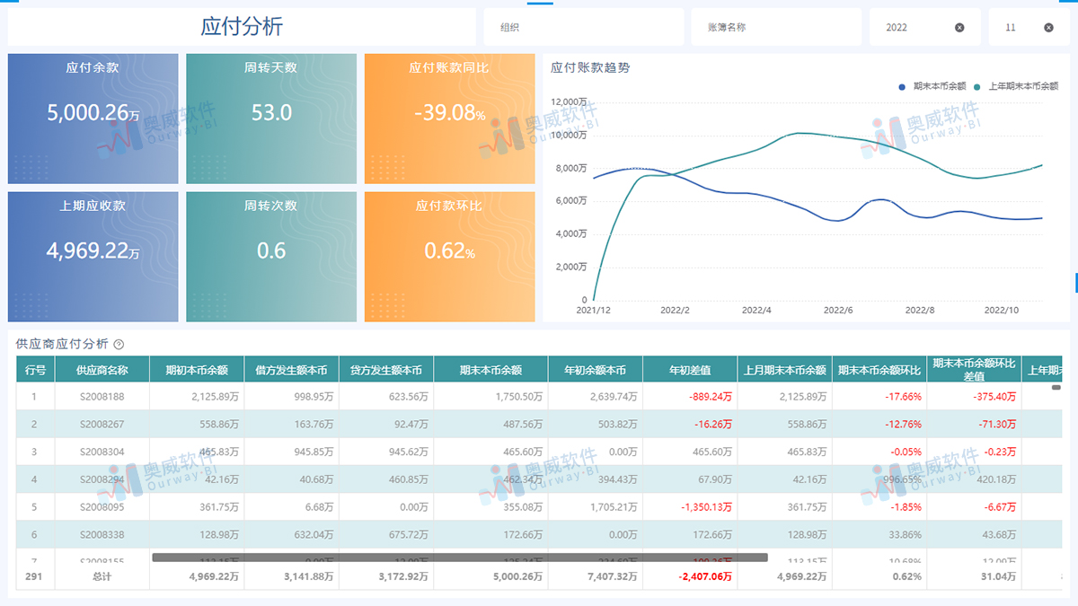Viewport: 1078px width, 606px height.
Task: Select supplier S2008188 in the table
Action: pyautogui.click(x=102, y=397)
